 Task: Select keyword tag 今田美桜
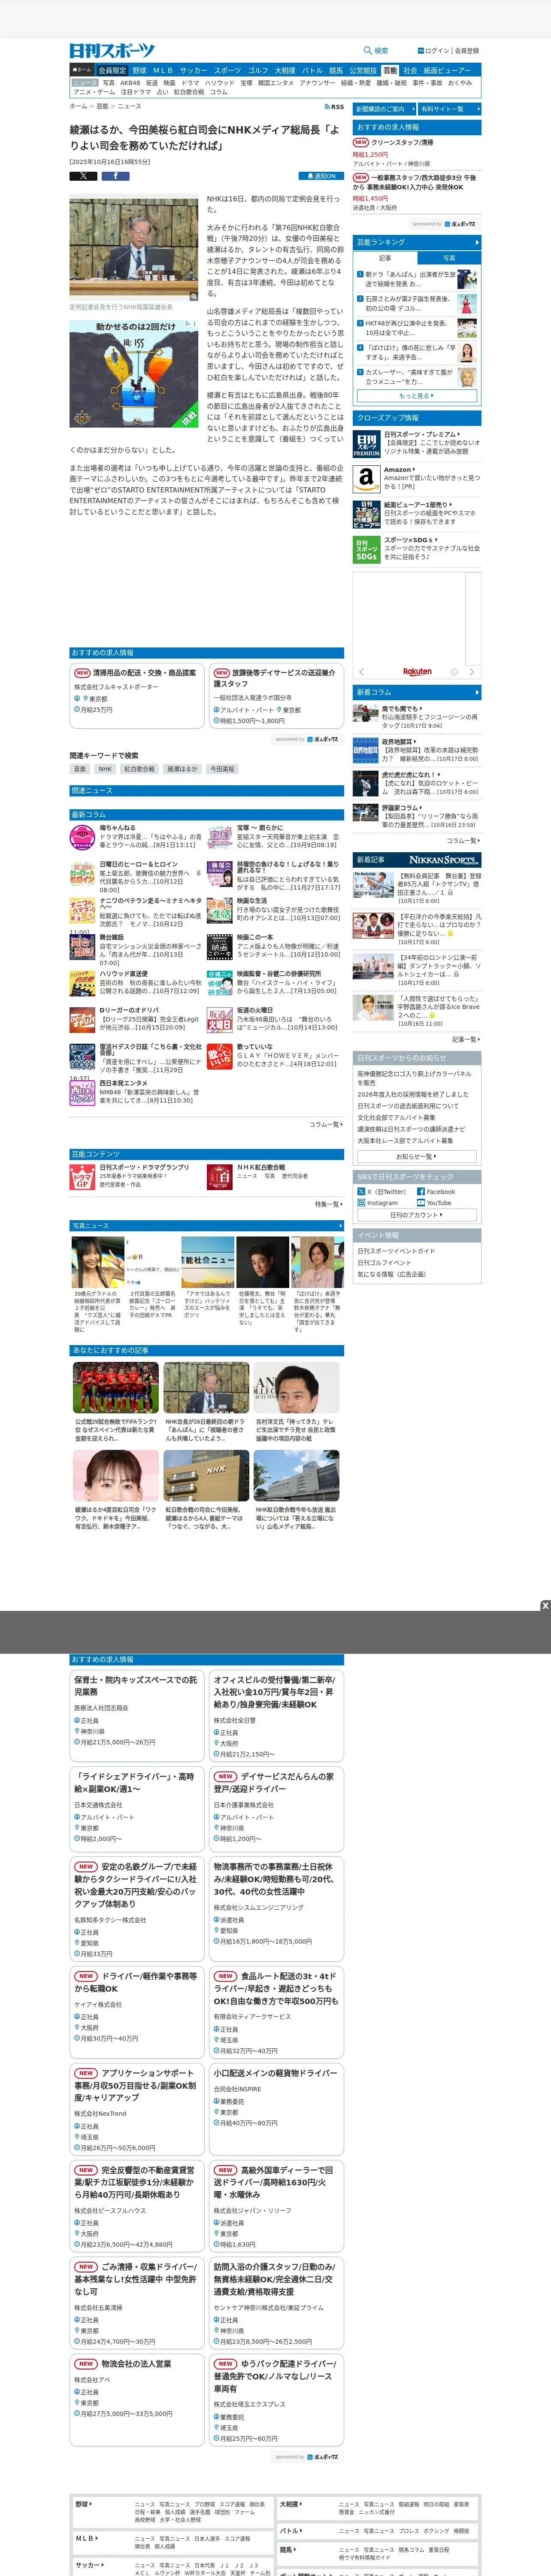(222, 769)
